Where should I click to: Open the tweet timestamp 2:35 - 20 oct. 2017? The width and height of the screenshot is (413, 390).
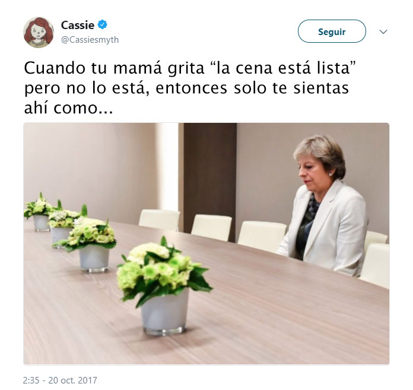pos(60,380)
